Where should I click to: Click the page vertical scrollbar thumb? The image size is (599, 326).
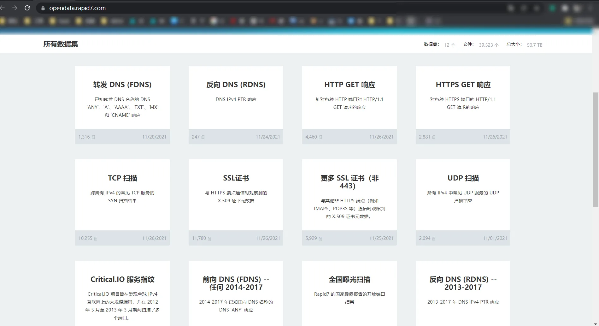click(596, 150)
